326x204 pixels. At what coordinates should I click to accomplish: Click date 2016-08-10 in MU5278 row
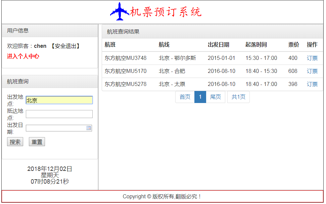point(222,84)
